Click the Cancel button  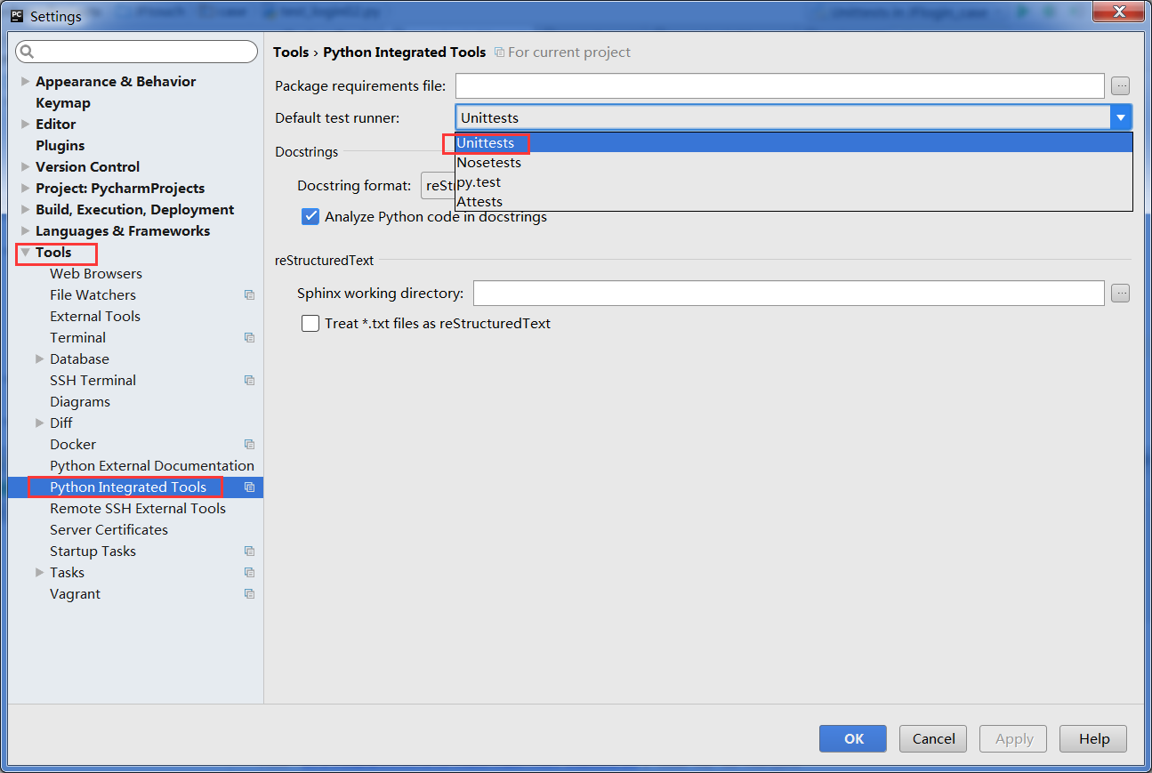pyautogui.click(x=933, y=738)
